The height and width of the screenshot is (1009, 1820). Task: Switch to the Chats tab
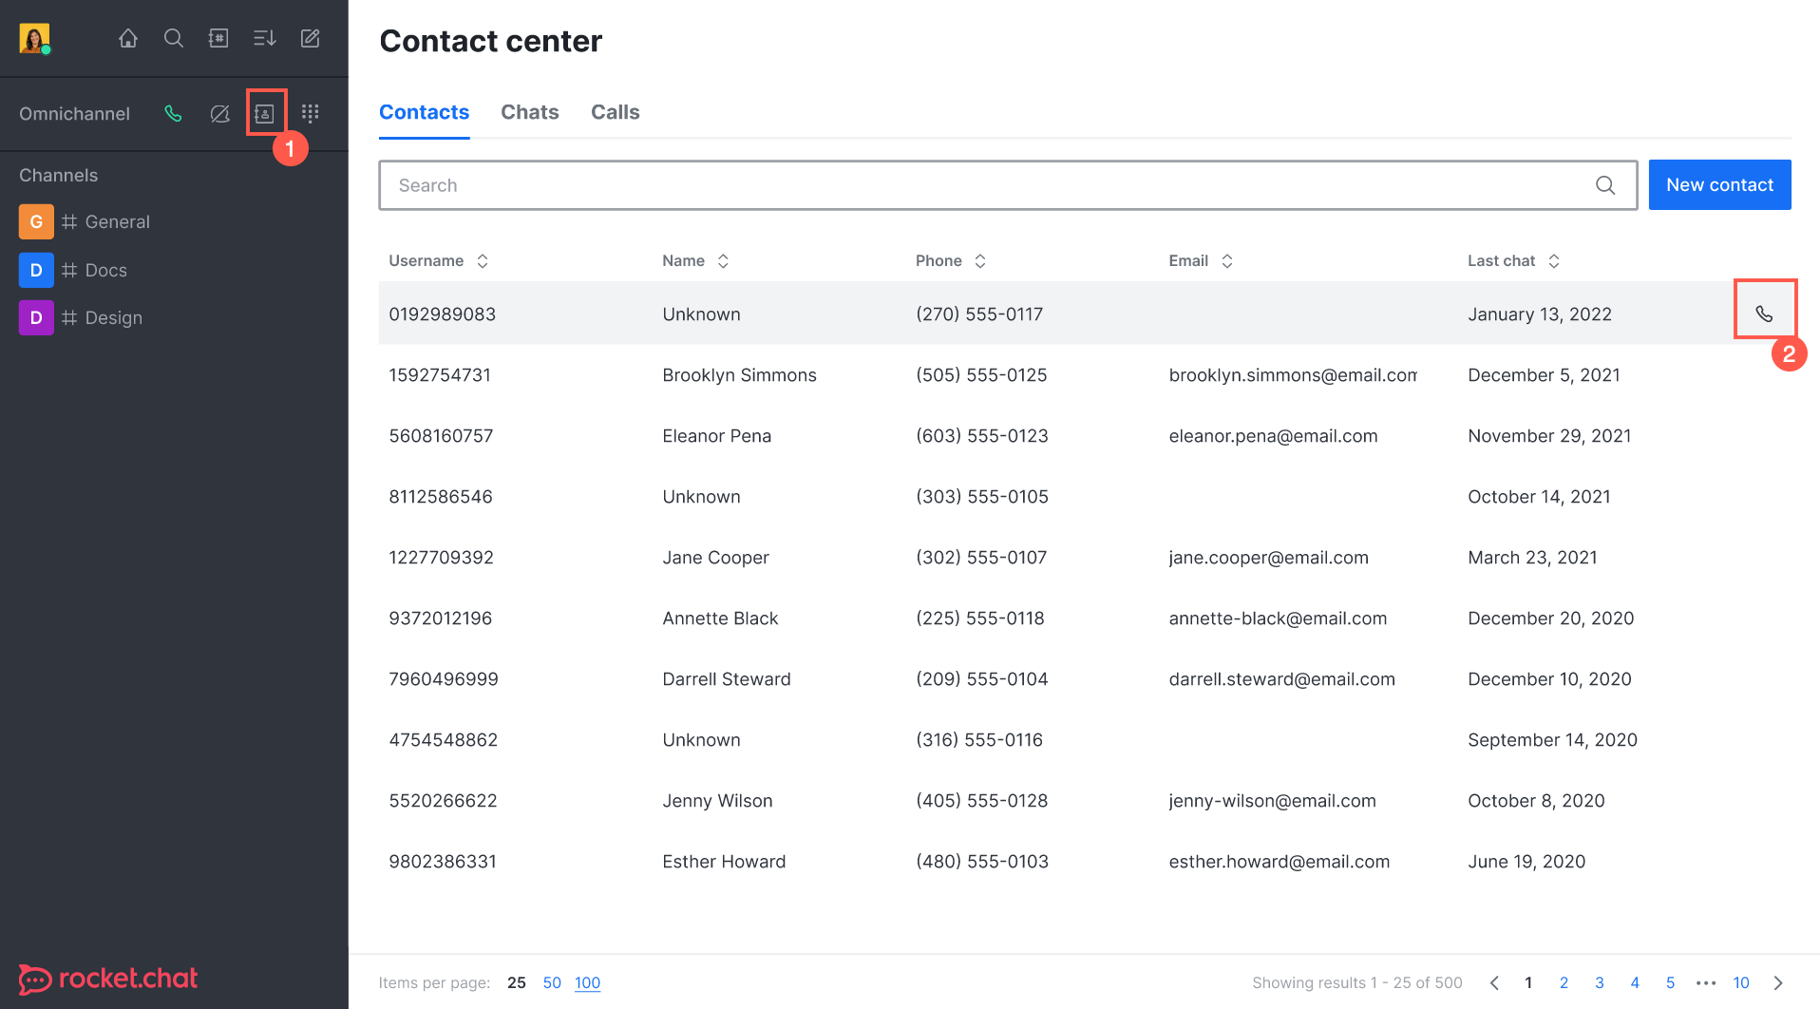[529, 112]
